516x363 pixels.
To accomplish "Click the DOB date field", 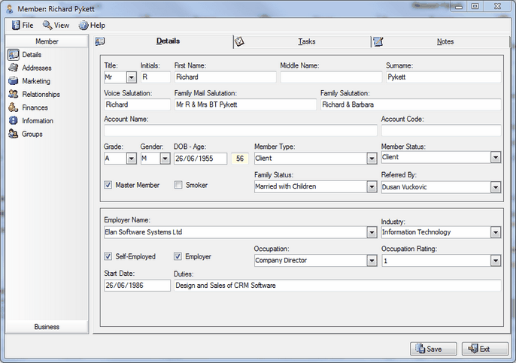I will (200, 159).
